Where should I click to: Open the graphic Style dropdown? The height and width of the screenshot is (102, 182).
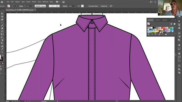pyautogui.click(x=85, y=6)
